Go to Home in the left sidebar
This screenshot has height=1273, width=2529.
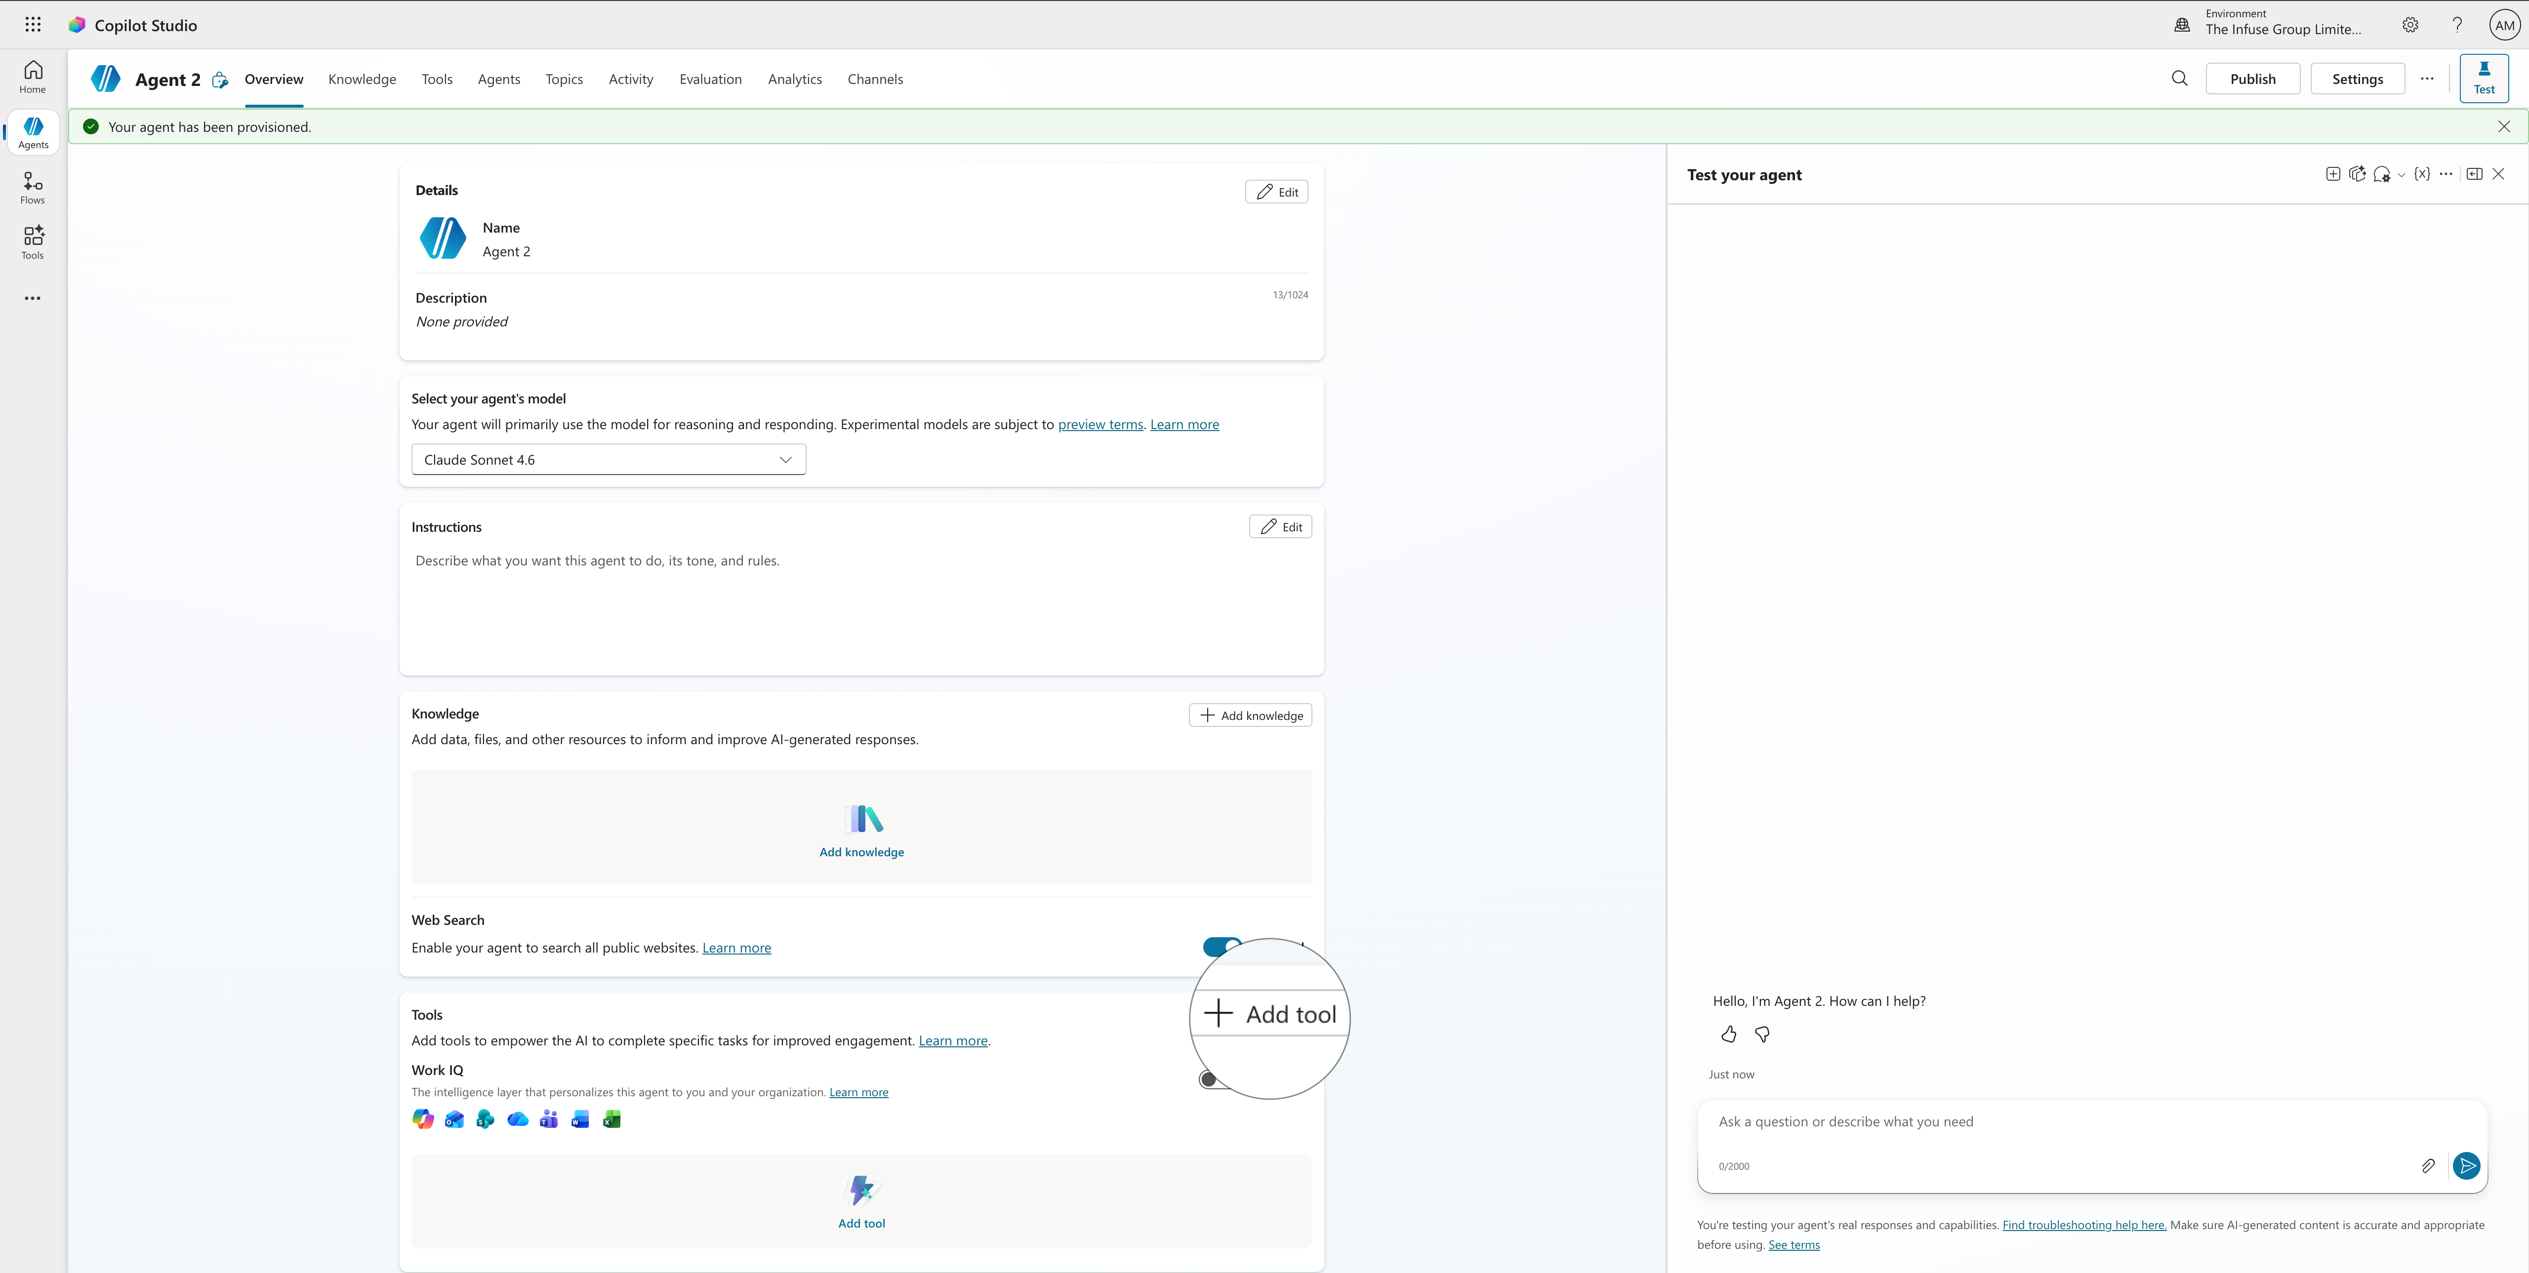click(x=33, y=77)
